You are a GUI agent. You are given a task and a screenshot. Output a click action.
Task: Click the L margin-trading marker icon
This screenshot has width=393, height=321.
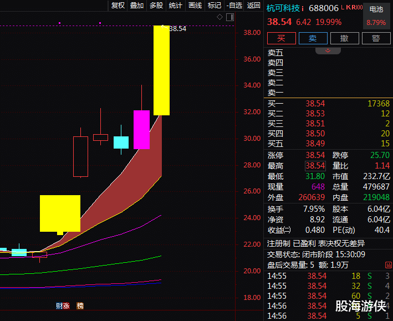tap(343, 8)
